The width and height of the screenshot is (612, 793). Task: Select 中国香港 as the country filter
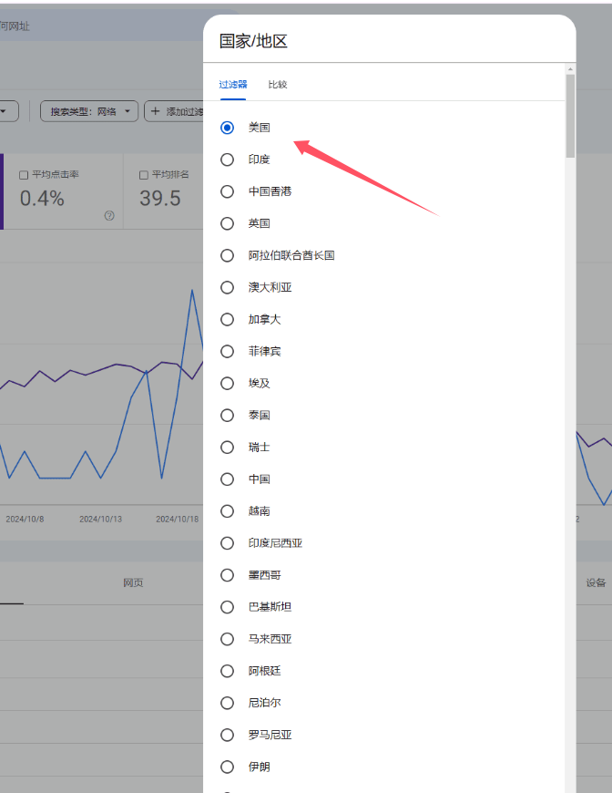coord(228,191)
